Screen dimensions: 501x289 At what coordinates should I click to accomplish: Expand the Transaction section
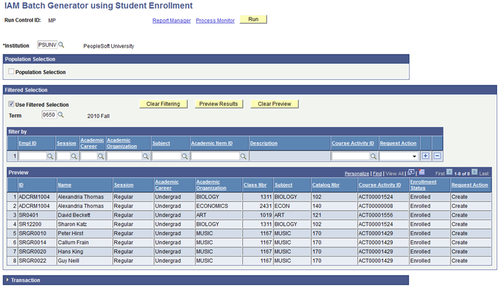8,280
